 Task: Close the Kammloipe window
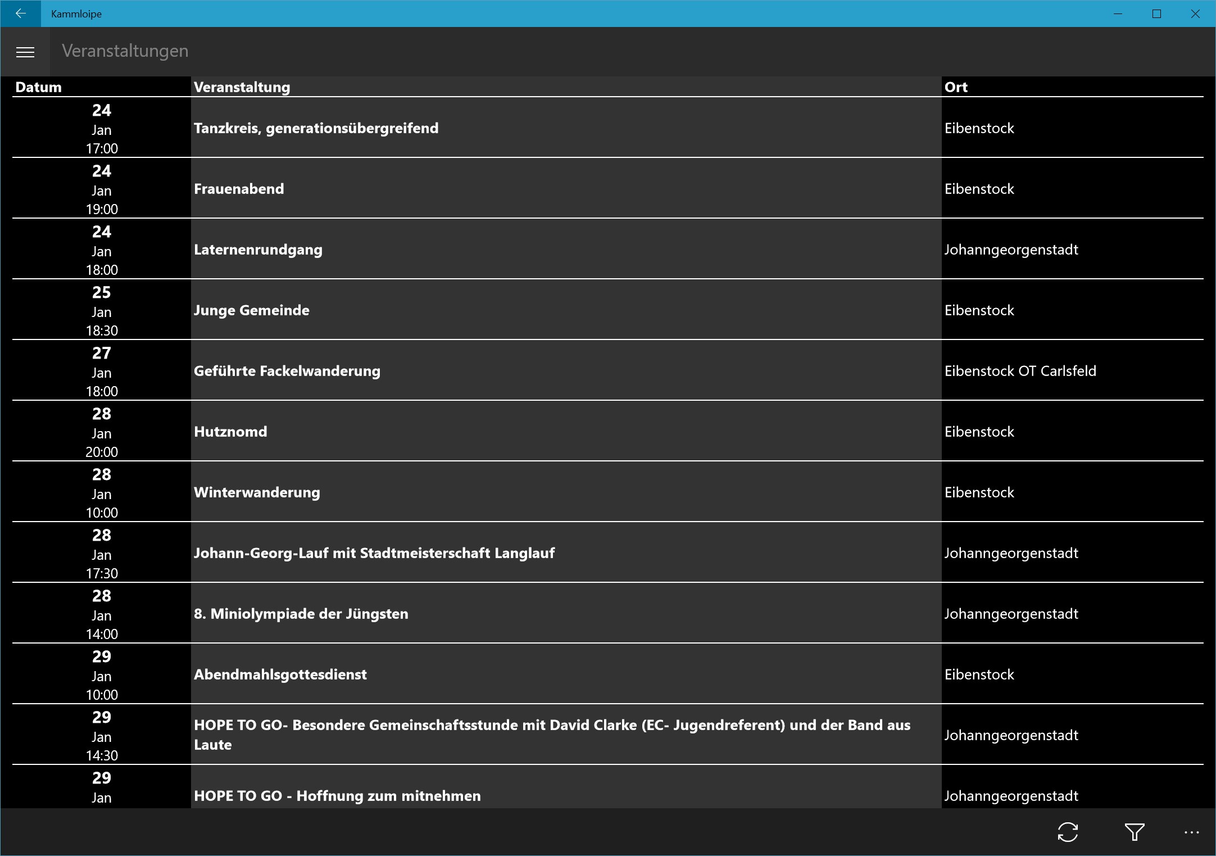[x=1195, y=13]
